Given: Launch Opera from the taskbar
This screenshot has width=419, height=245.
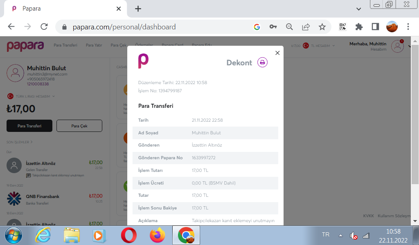Looking at the screenshot, I should 128,235.
